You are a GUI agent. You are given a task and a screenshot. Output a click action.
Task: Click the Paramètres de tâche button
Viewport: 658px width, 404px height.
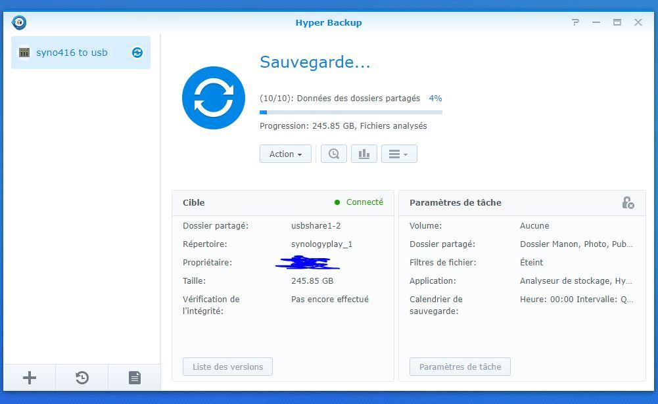click(x=460, y=367)
